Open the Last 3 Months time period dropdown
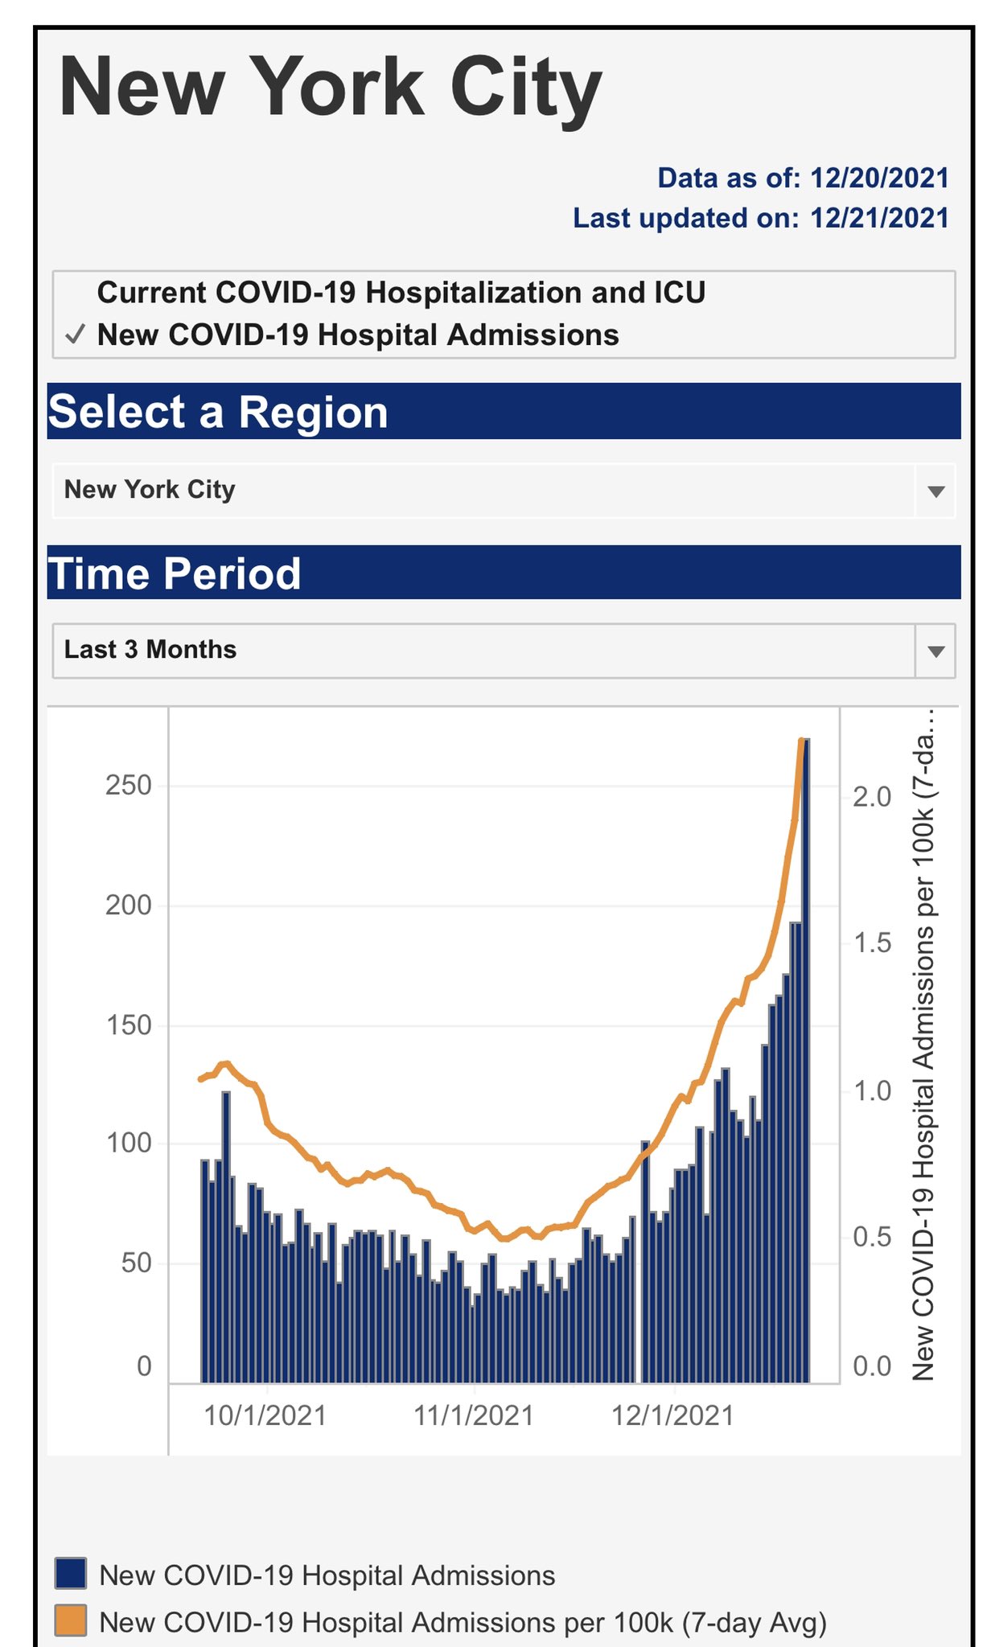 [504, 651]
